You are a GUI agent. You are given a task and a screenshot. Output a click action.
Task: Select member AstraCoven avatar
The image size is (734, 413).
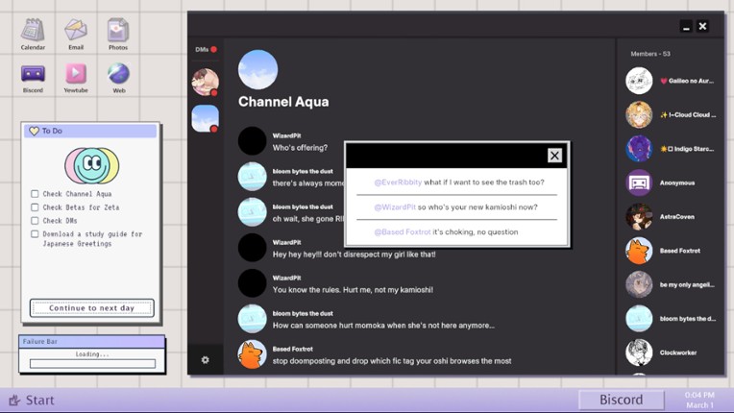tap(639, 216)
